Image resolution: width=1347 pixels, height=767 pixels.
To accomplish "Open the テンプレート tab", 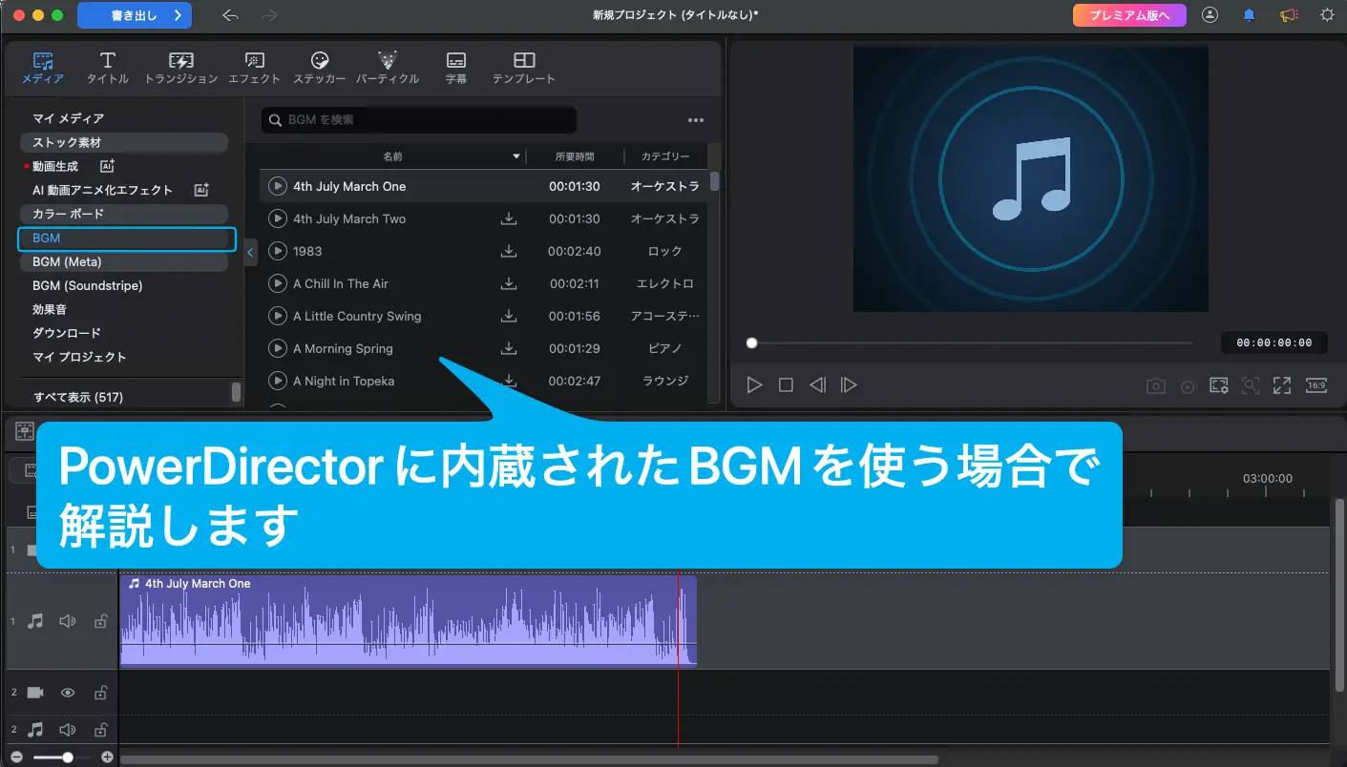I will [523, 68].
